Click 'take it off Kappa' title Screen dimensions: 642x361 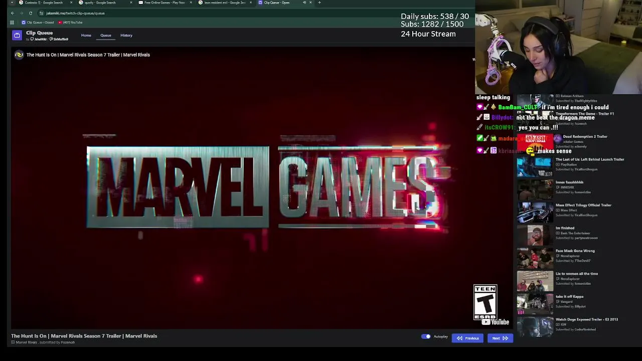pos(569,296)
